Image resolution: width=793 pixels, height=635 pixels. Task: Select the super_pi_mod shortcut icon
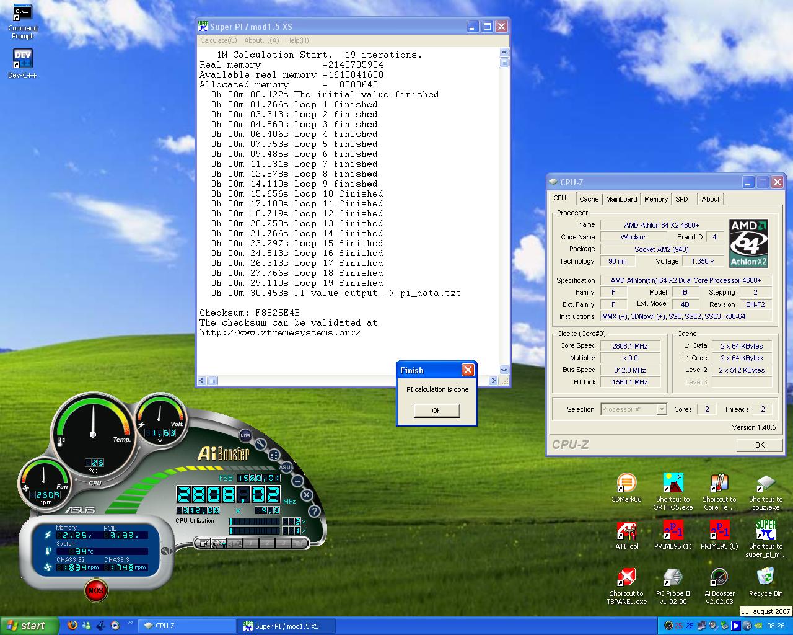[766, 539]
